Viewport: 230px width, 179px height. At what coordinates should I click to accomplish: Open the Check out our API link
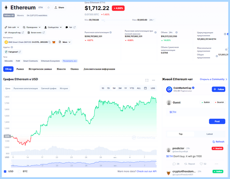tap(146, 171)
